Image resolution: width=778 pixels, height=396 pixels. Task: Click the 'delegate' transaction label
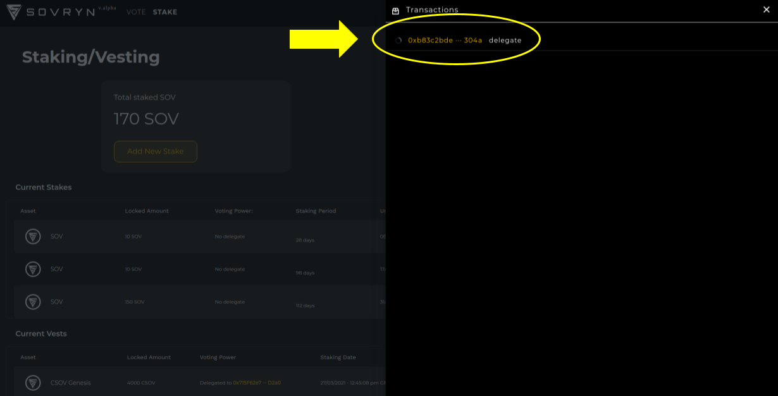tap(505, 40)
